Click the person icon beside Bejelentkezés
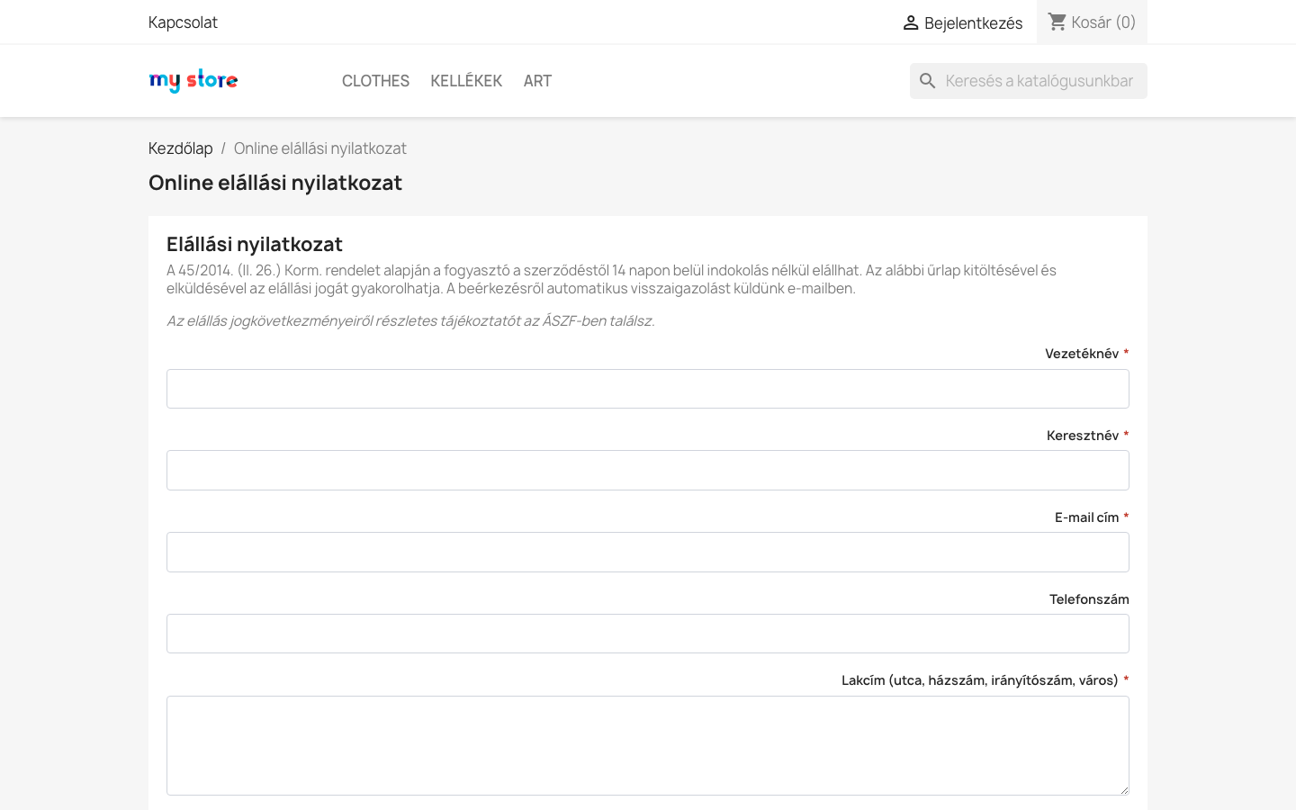 pyautogui.click(x=911, y=22)
